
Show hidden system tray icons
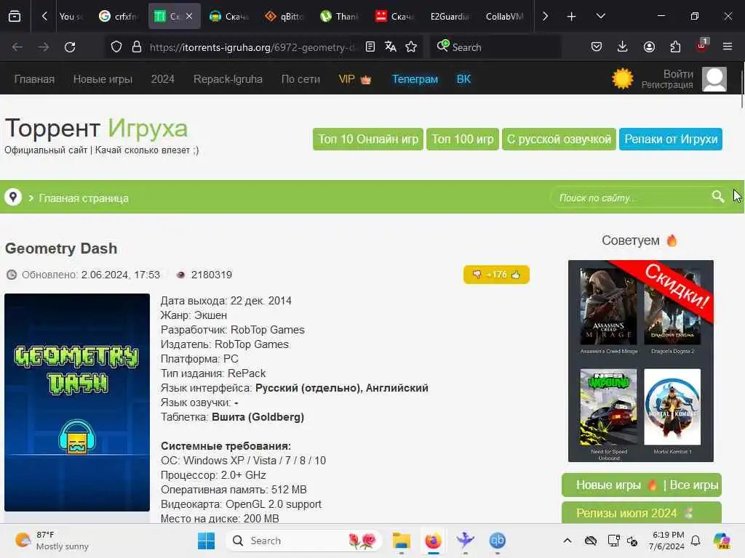pos(567,541)
